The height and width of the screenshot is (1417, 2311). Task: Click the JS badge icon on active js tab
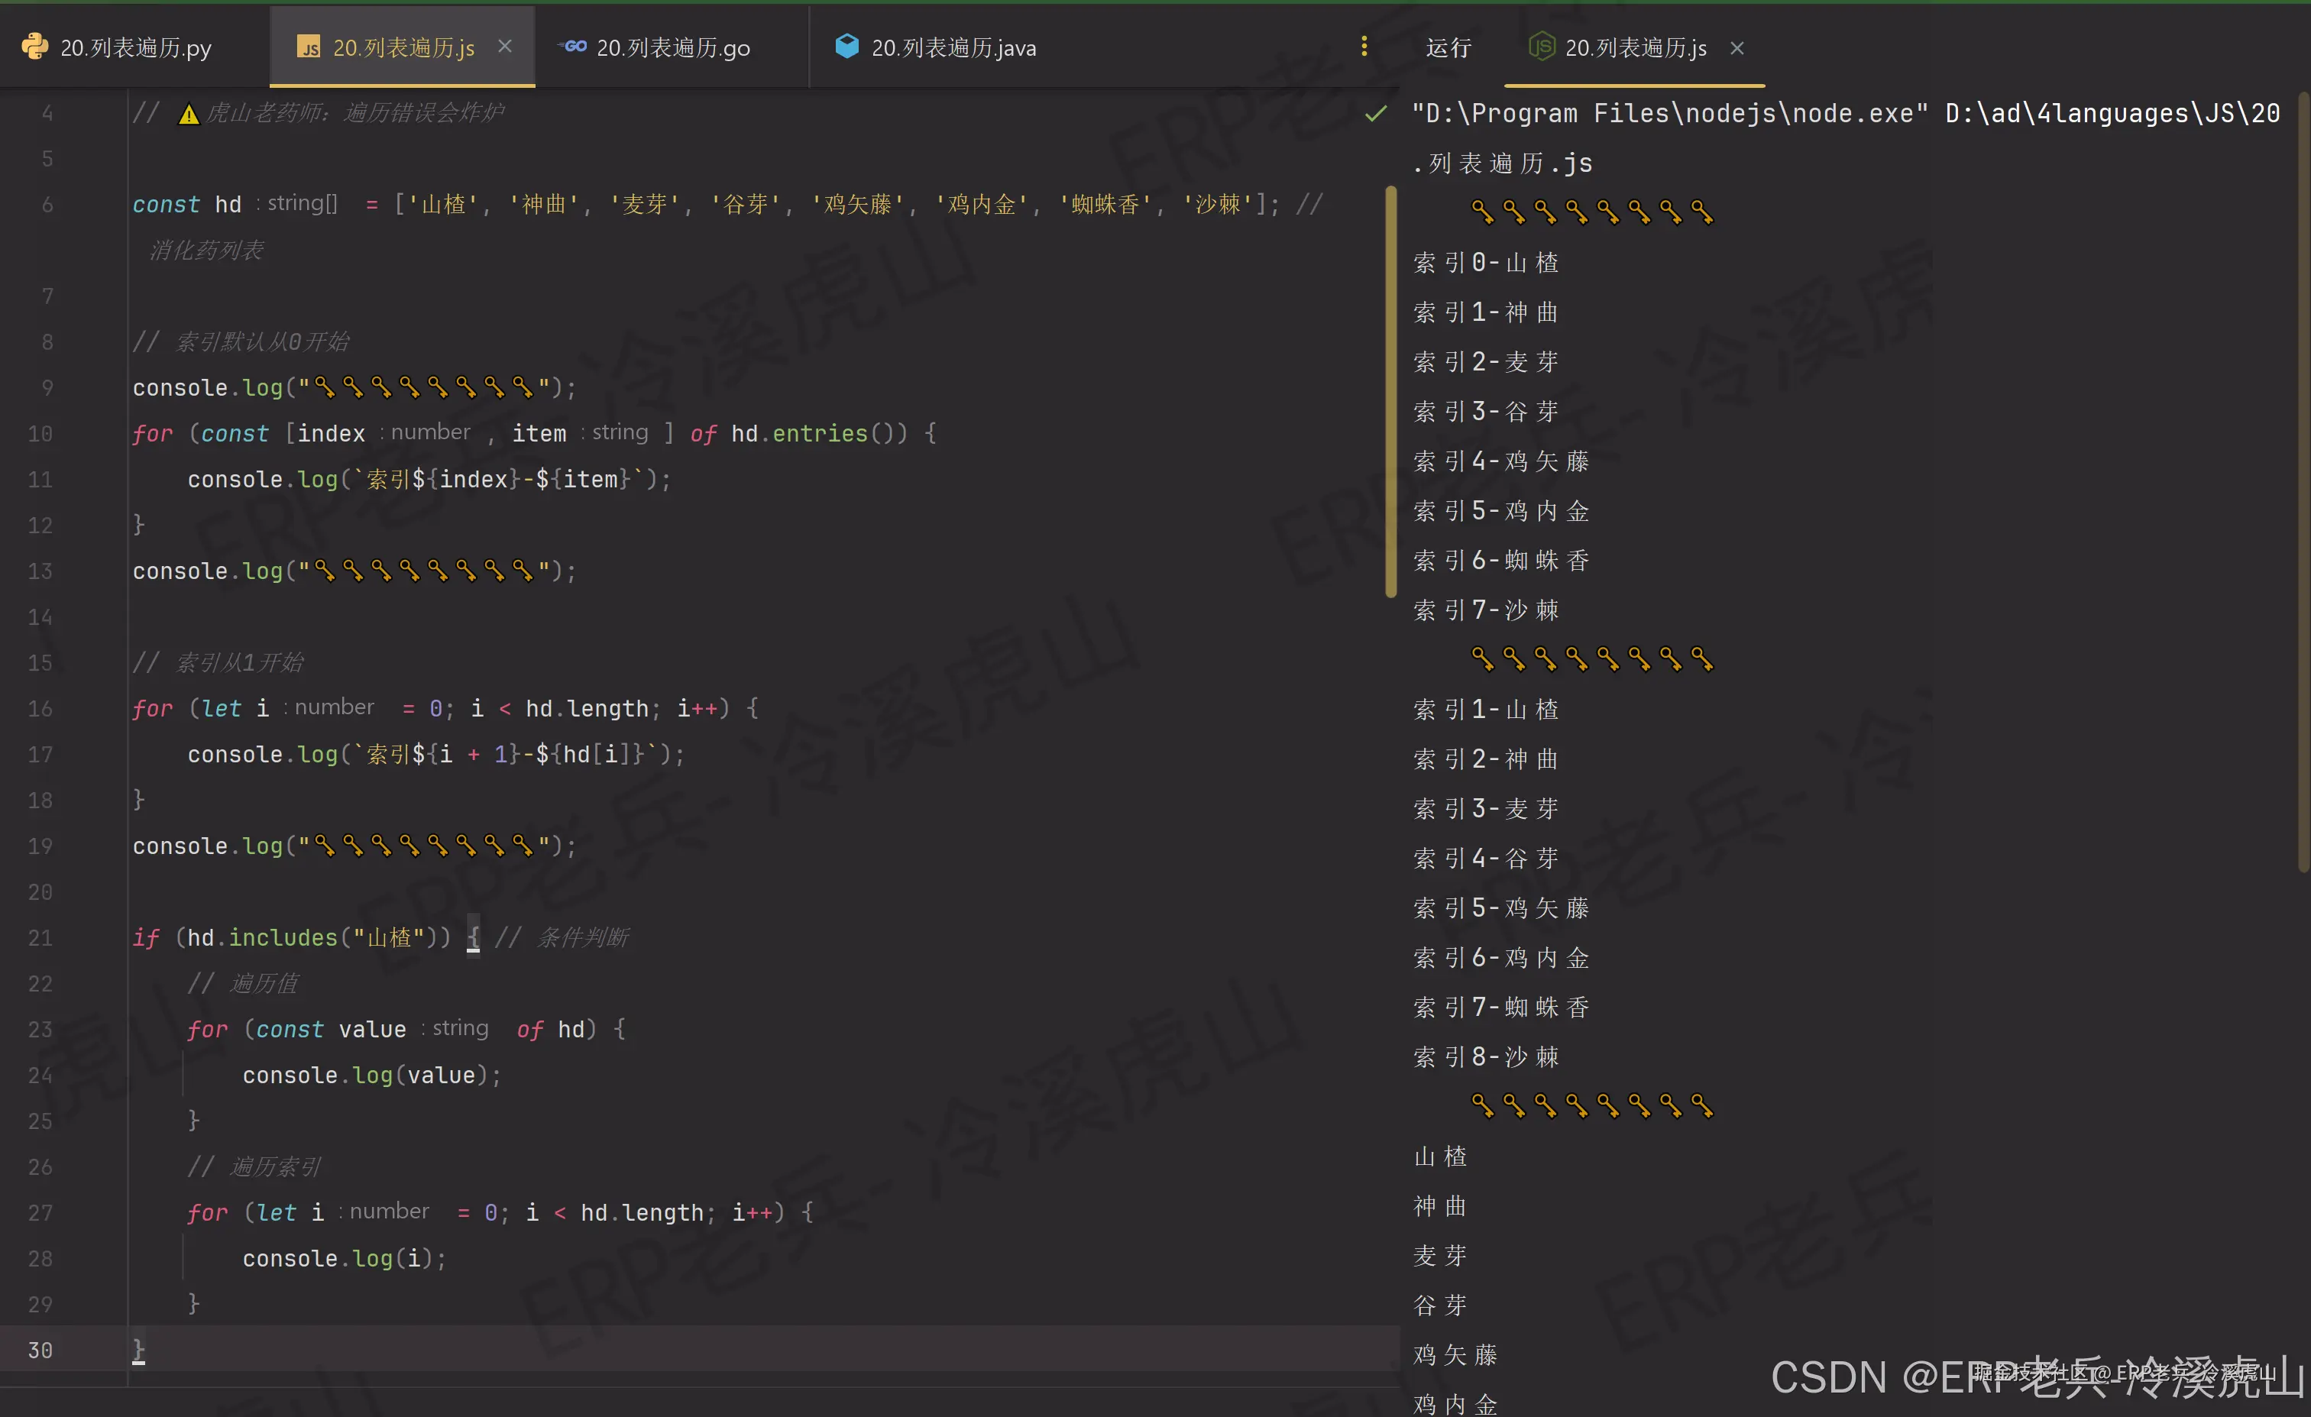pyautogui.click(x=308, y=46)
